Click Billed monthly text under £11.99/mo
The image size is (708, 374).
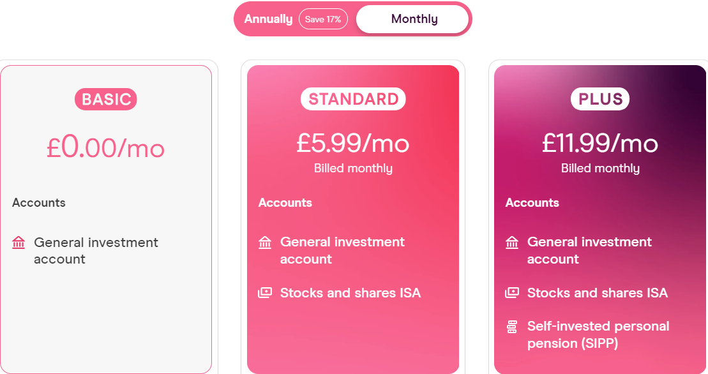(599, 168)
